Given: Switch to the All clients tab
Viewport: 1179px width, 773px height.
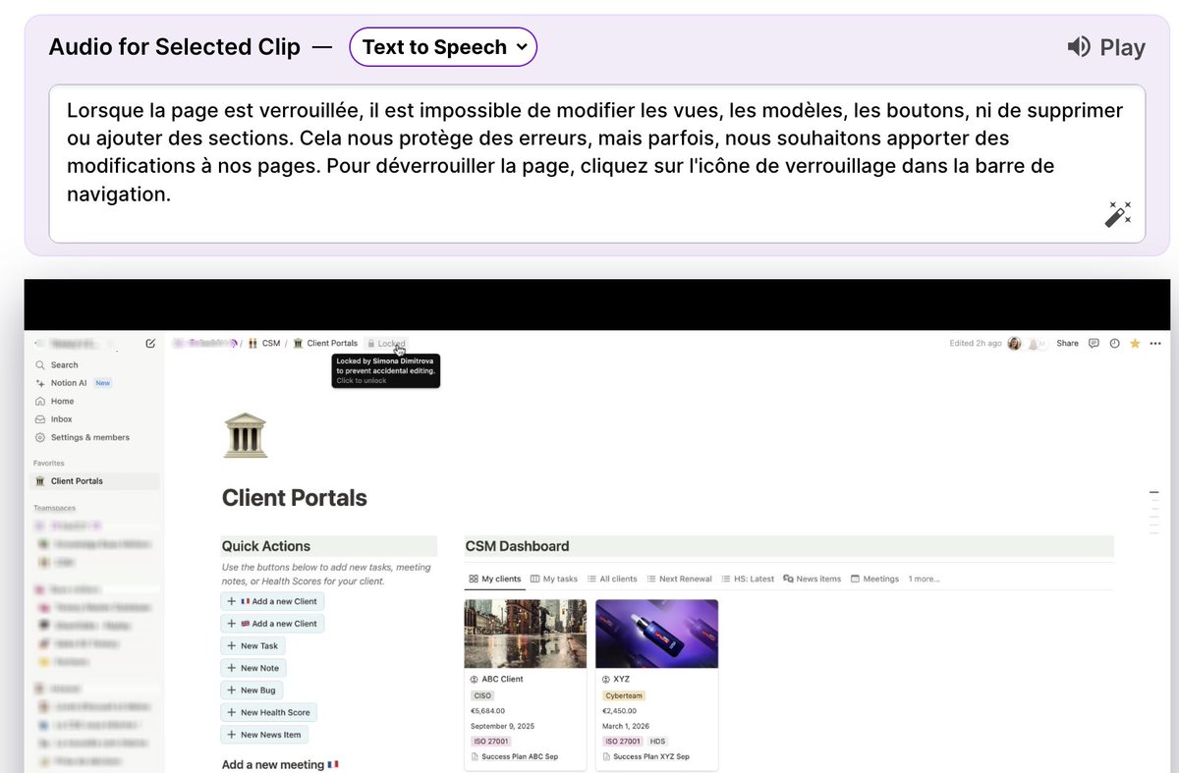Looking at the screenshot, I should point(612,579).
